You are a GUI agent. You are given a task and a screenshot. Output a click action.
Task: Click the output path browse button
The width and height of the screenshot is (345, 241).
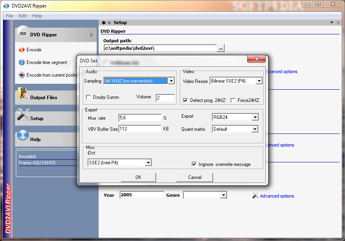pos(221,48)
